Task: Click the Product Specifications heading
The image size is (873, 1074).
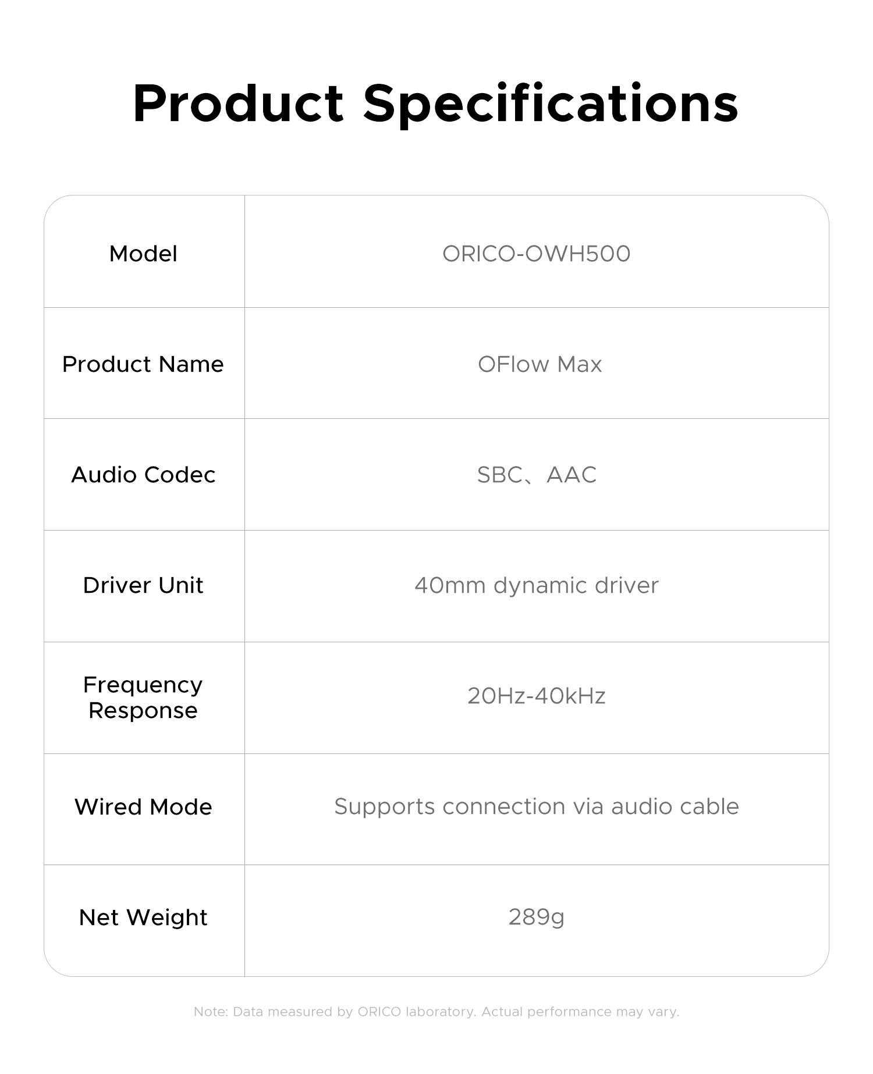Action: (x=436, y=105)
